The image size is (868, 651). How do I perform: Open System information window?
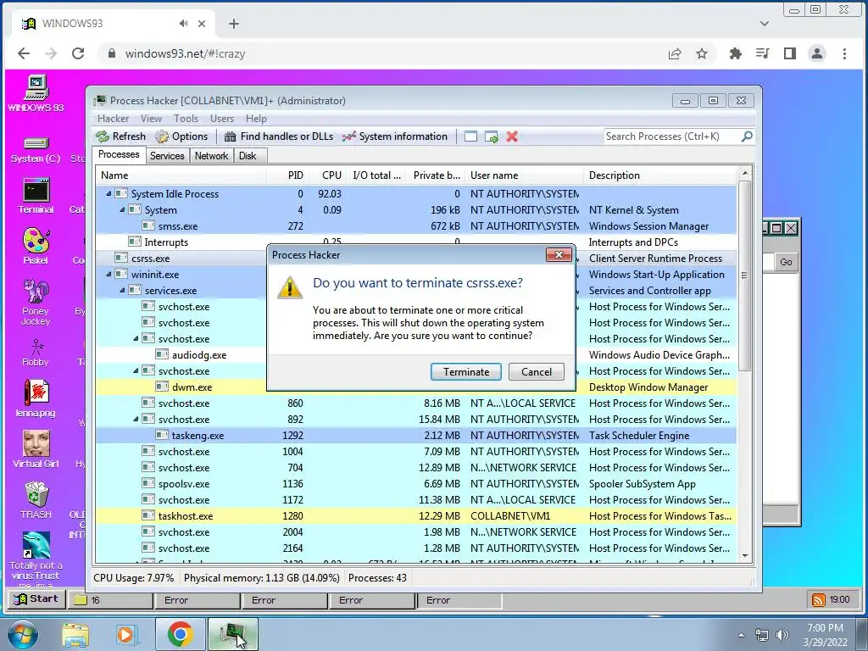[395, 136]
